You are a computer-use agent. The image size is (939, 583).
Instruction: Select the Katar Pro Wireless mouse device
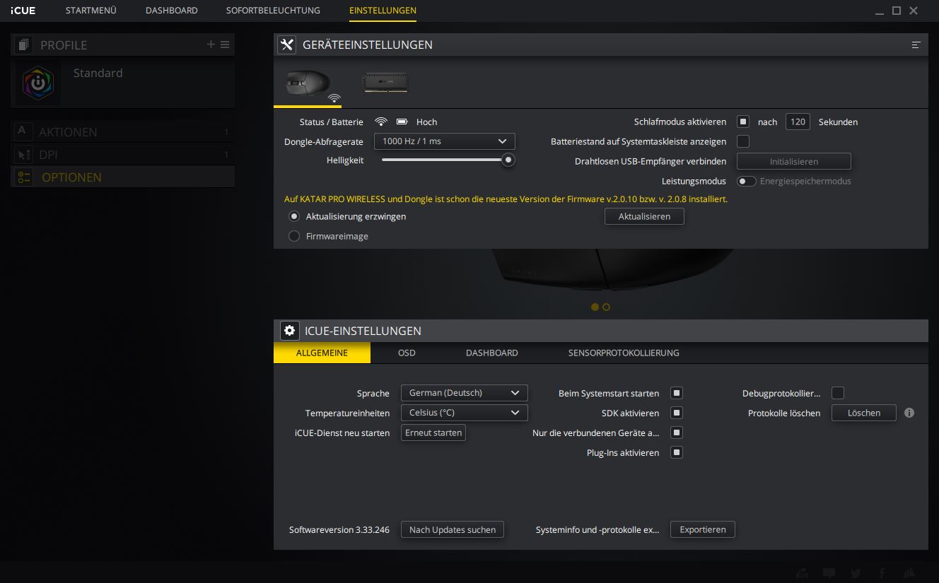[308, 84]
